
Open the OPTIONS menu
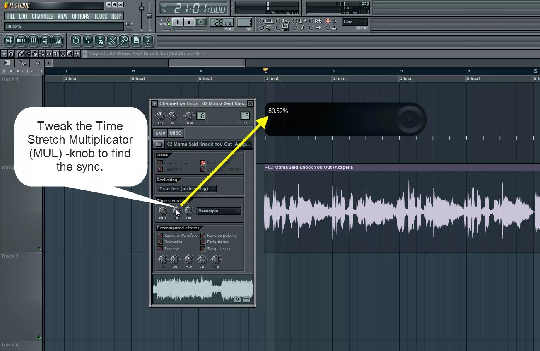tap(81, 16)
